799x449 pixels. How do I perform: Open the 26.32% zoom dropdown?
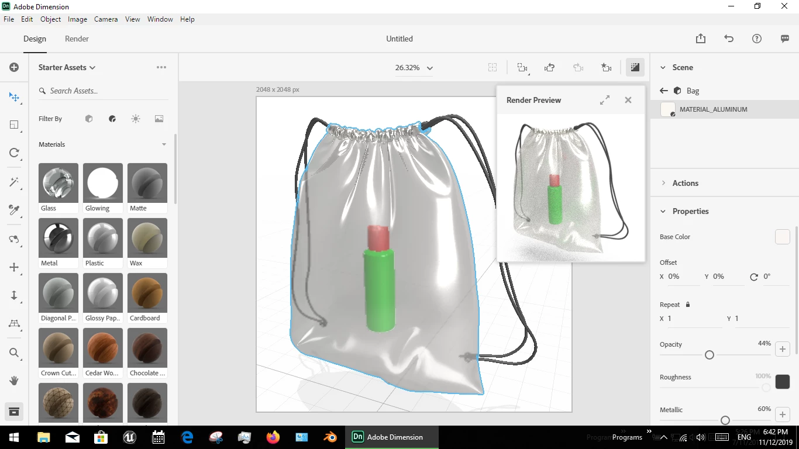click(414, 68)
